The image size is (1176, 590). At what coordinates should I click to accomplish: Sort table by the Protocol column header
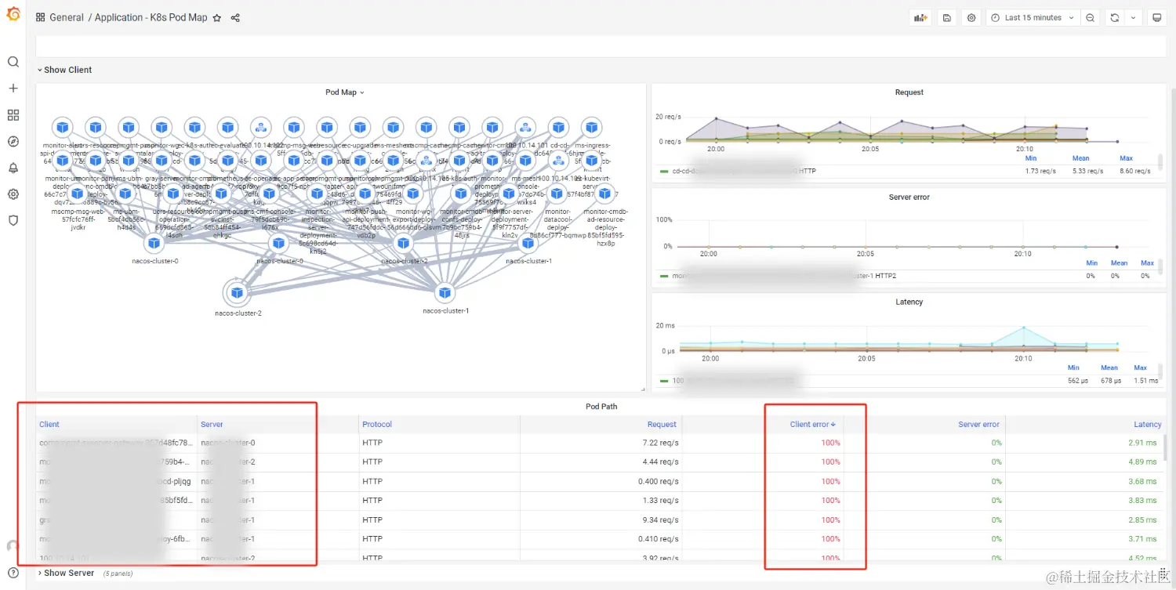377,424
